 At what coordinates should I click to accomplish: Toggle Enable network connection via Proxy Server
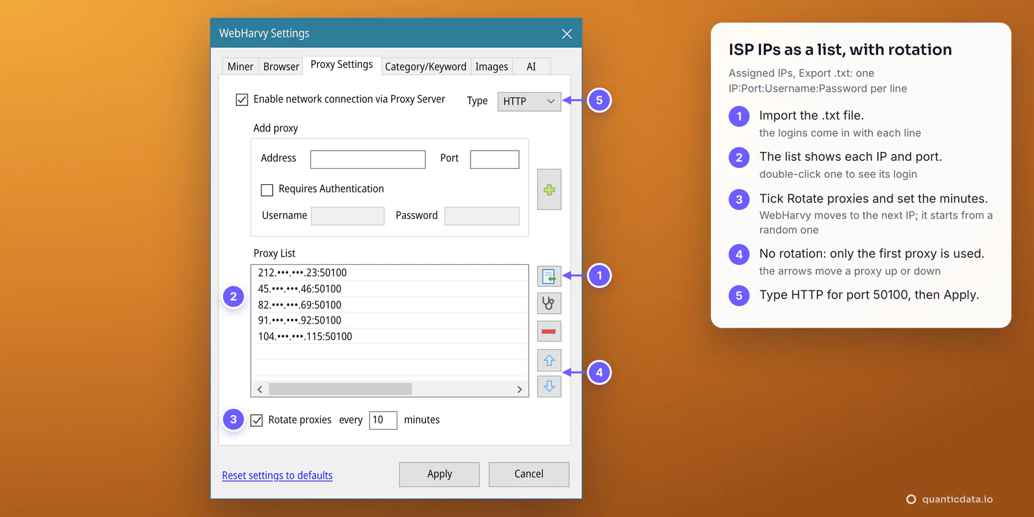[242, 100]
